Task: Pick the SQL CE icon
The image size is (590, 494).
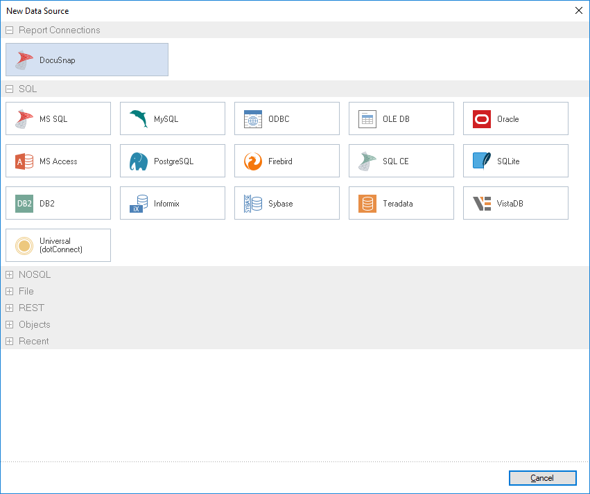Action: pyautogui.click(x=367, y=161)
